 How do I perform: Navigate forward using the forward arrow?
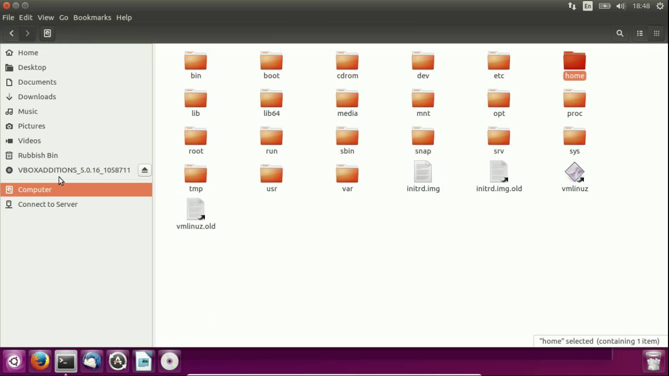click(27, 33)
